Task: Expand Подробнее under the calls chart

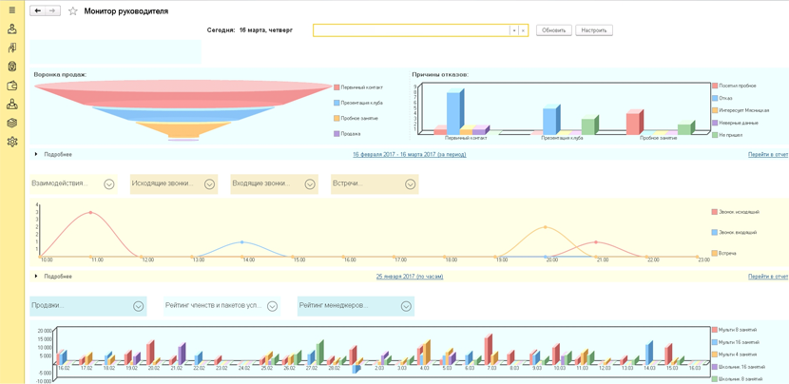Action: [x=36, y=277]
